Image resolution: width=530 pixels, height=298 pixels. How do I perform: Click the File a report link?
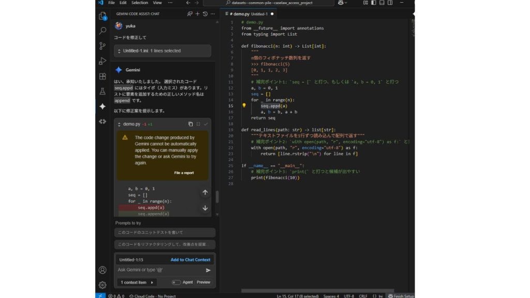(184, 173)
